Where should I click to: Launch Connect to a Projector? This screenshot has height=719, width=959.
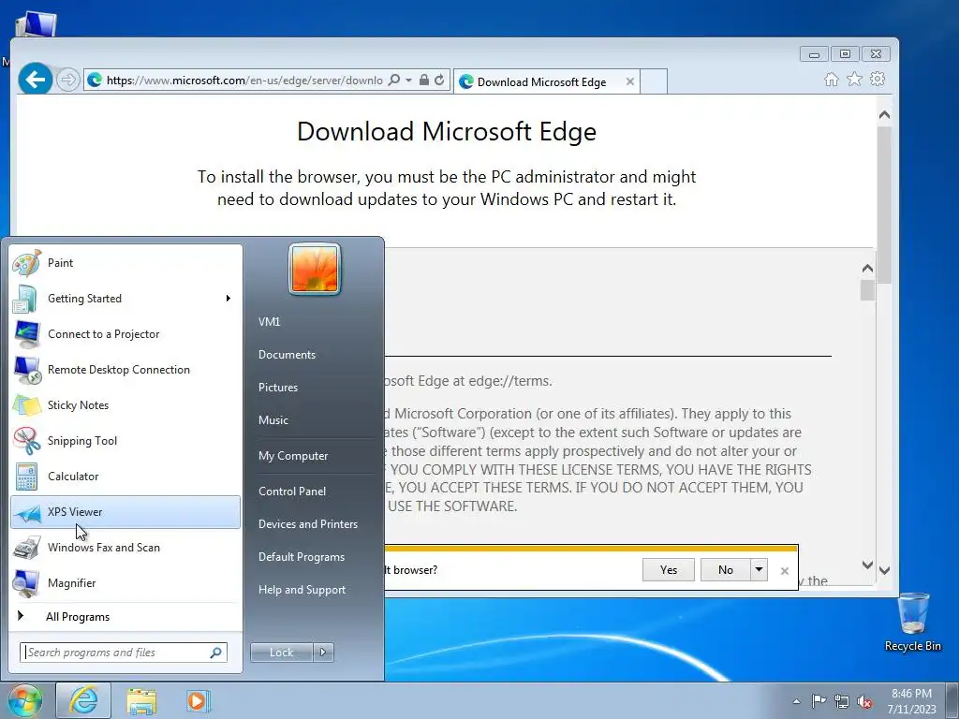(x=125, y=334)
